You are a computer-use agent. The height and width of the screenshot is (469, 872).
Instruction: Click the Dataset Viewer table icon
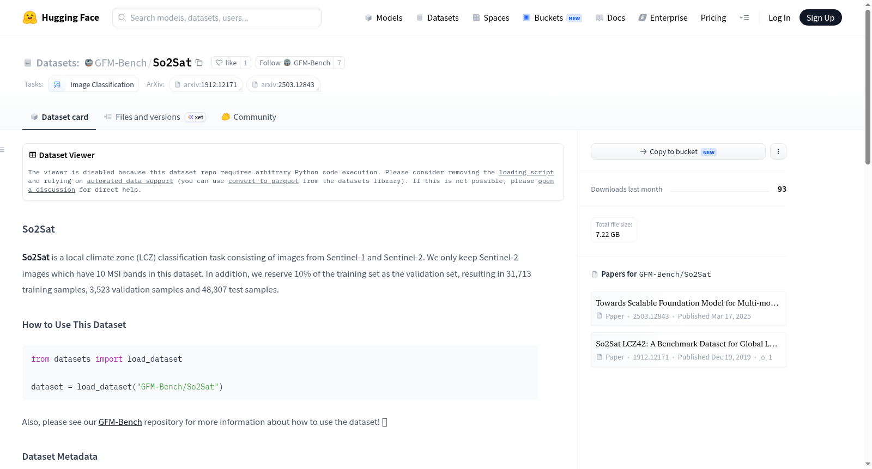(33, 155)
